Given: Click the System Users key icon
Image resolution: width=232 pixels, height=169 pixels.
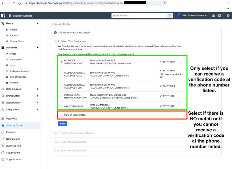Looking at the screenshot, I should [x=7, y=41].
